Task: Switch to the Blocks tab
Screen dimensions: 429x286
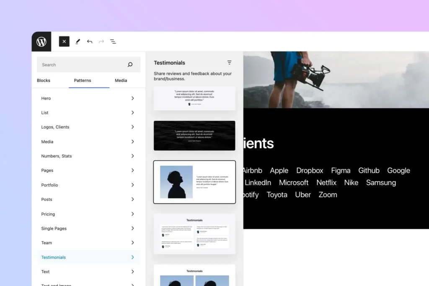Action: 44,80
